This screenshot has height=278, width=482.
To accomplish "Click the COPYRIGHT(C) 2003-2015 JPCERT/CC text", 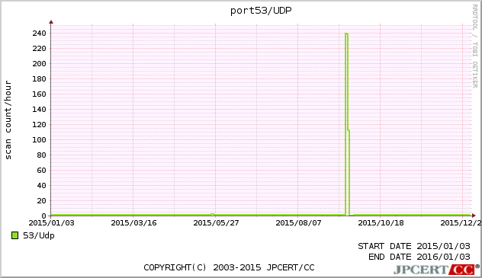I will pos(229,267).
